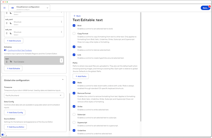Click the Save button
The height and width of the screenshot is (138, 212).
pos(205,8)
